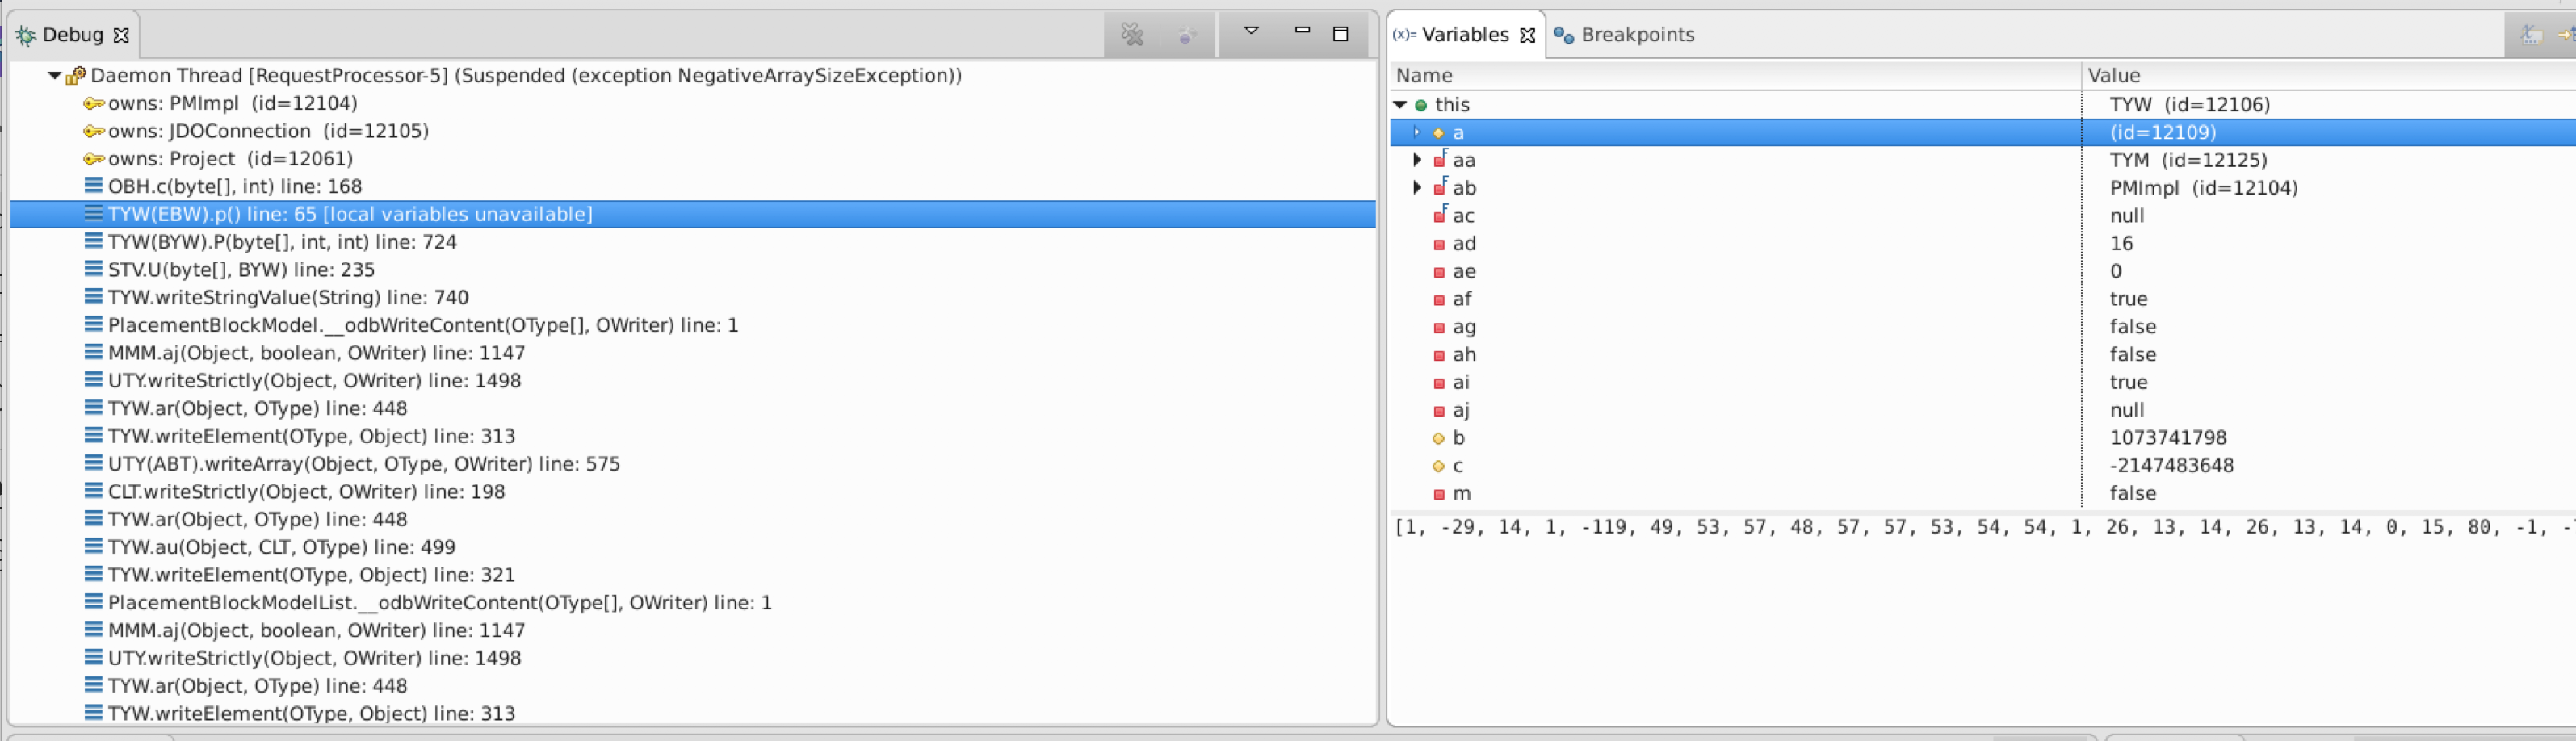Click the key icon for owns: PMImpl
Screen dimensions: 2576x741
click(x=94, y=104)
